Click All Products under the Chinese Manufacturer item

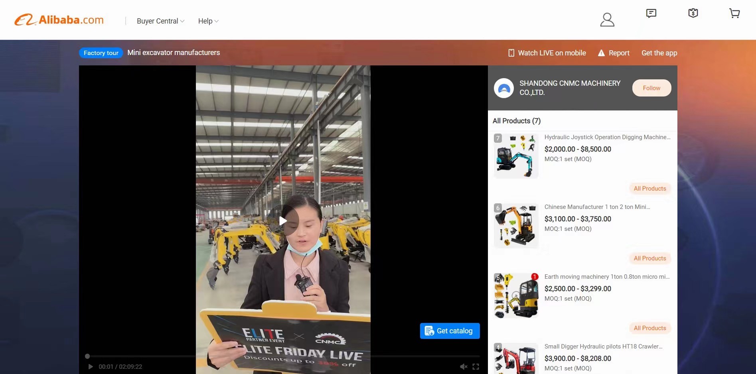[650, 258]
